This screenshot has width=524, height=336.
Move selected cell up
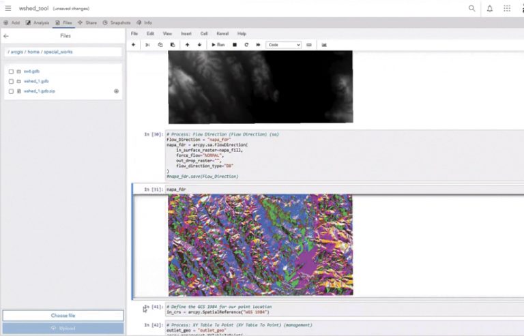coord(187,45)
